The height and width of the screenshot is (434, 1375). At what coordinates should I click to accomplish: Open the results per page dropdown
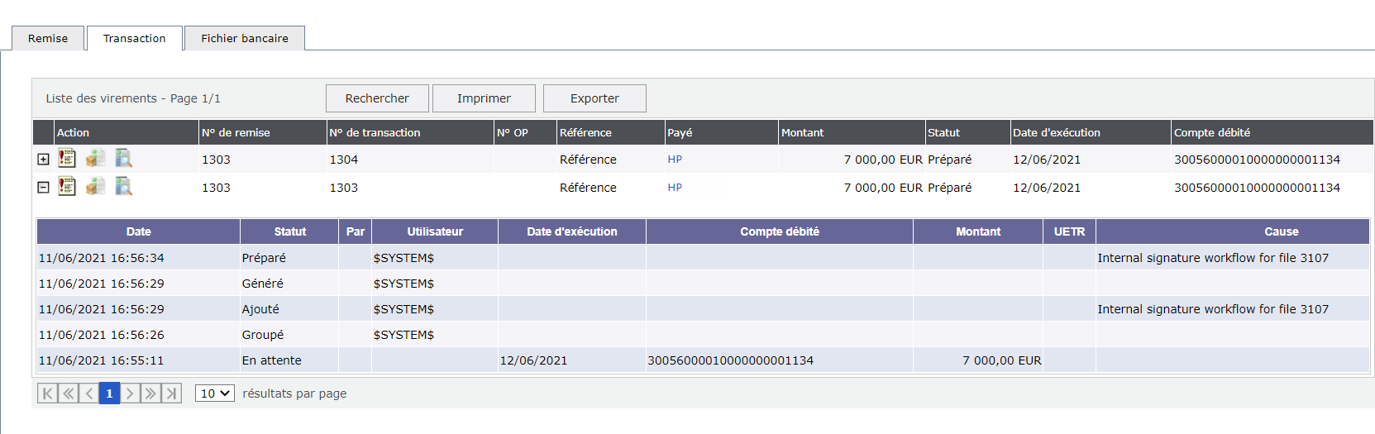coord(215,393)
